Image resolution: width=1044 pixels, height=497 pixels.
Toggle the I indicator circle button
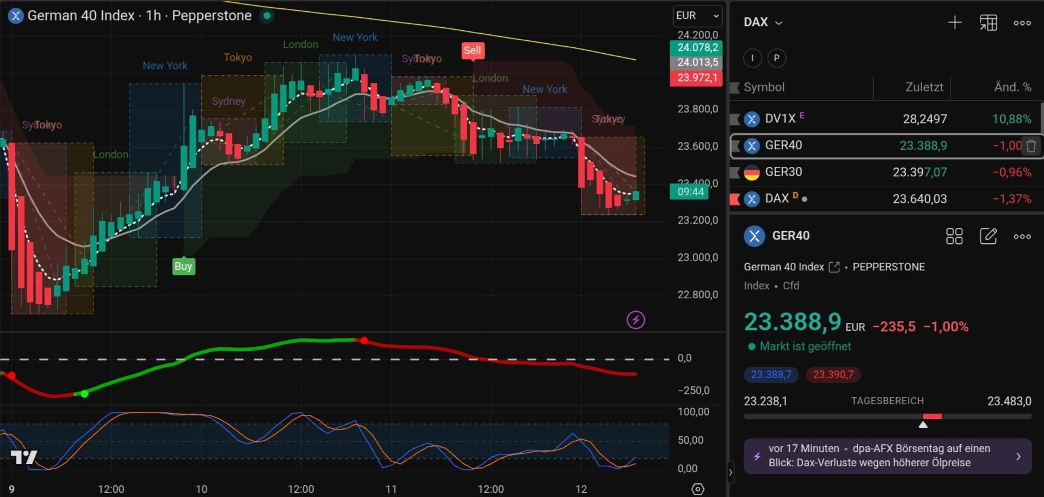pyautogui.click(x=752, y=58)
